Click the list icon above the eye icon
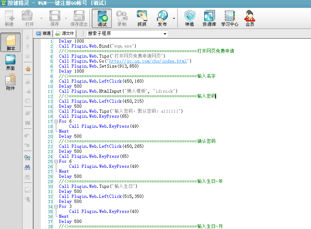 pyautogui.click(x=28, y=190)
